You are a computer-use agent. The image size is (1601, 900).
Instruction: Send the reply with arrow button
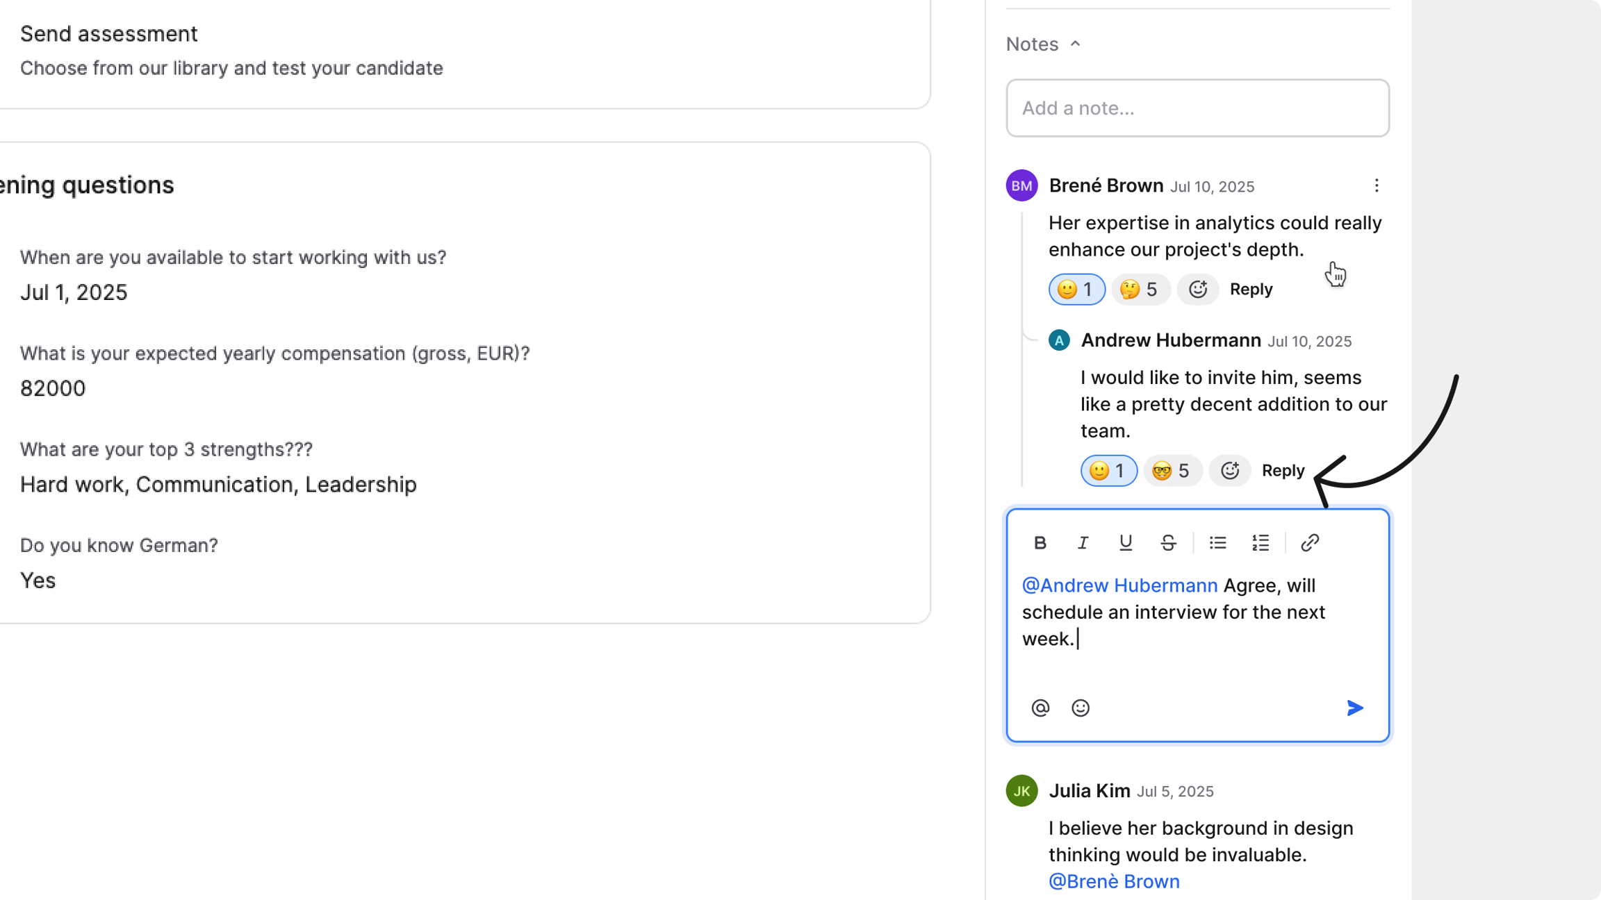[1355, 708]
